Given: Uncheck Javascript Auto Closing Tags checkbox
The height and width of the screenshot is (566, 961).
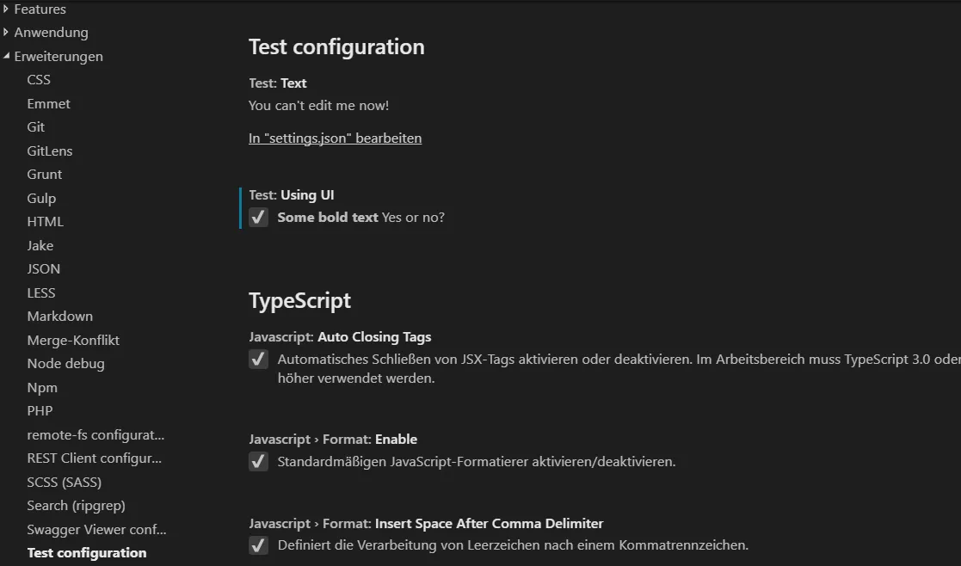Looking at the screenshot, I should click(258, 360).
